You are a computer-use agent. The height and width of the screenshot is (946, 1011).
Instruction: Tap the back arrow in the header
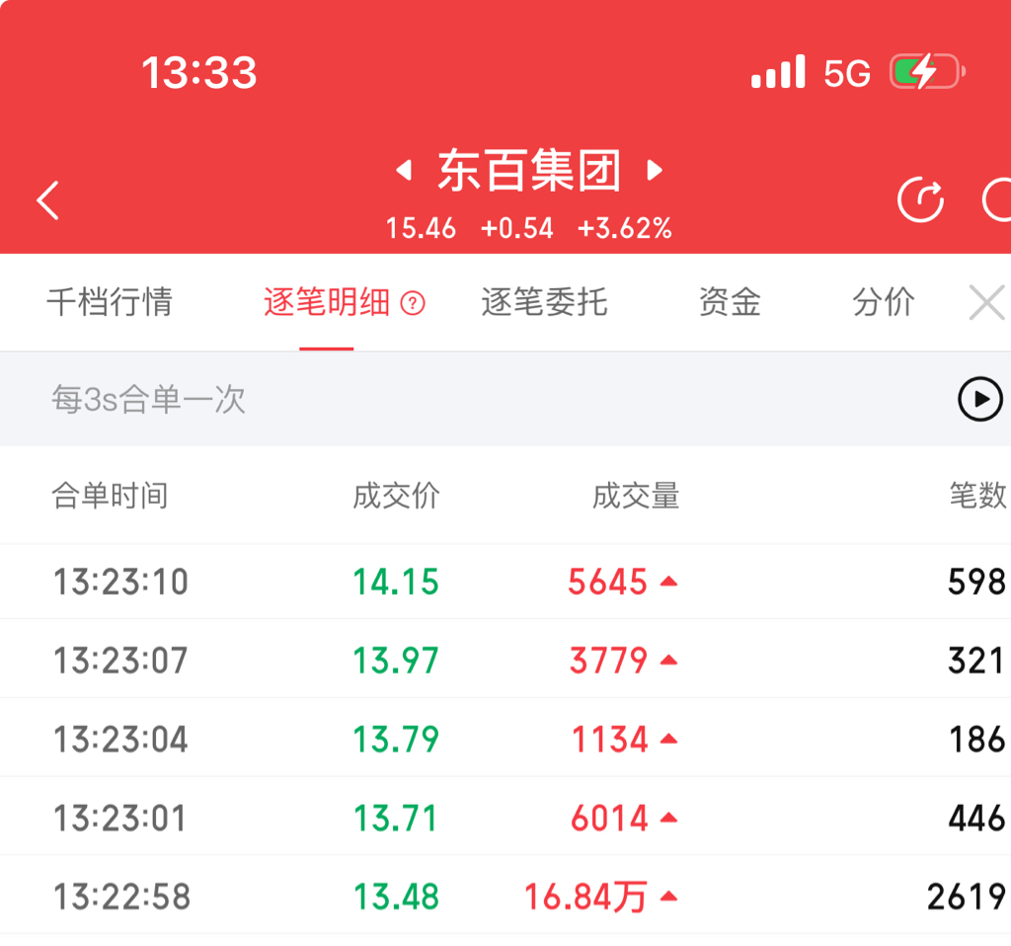(47, 200)
